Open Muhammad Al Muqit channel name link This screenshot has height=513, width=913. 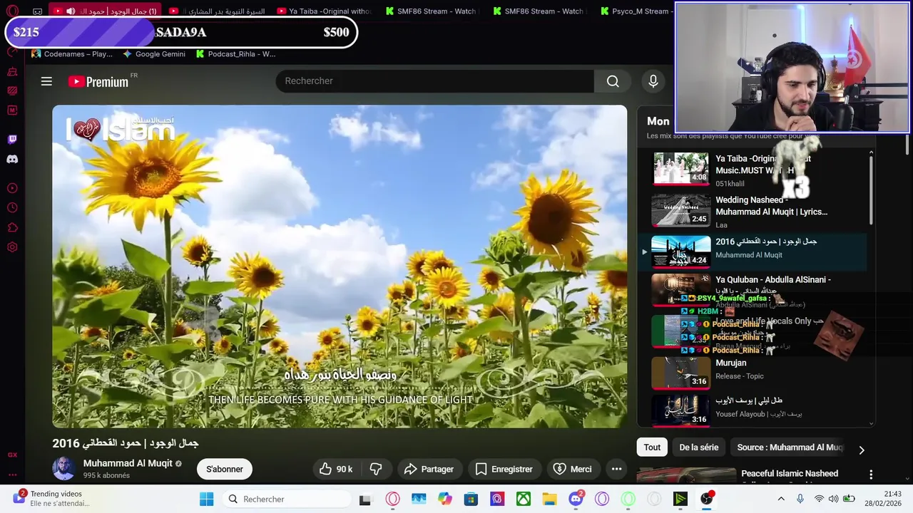128,463
